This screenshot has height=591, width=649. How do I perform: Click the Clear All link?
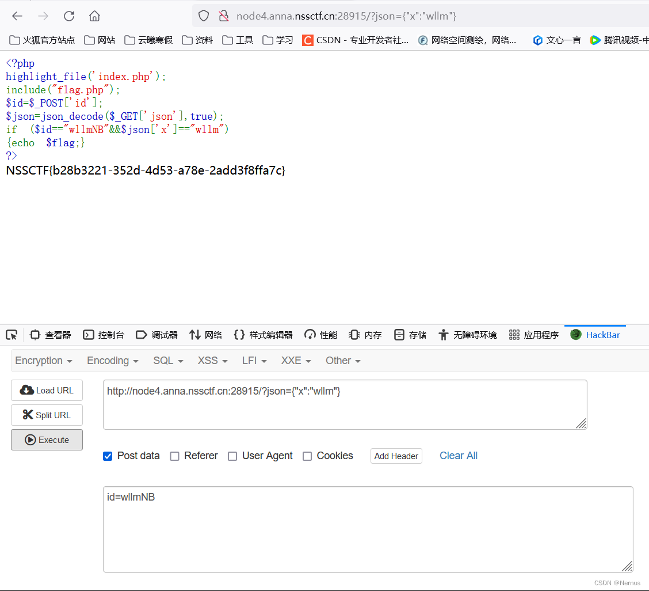(x=458, y=456)
